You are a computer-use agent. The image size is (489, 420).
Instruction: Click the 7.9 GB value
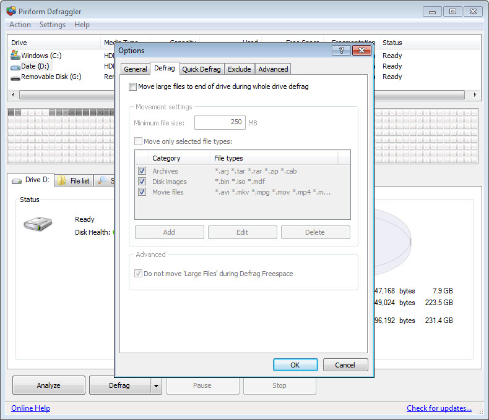[x=443, y=290]
